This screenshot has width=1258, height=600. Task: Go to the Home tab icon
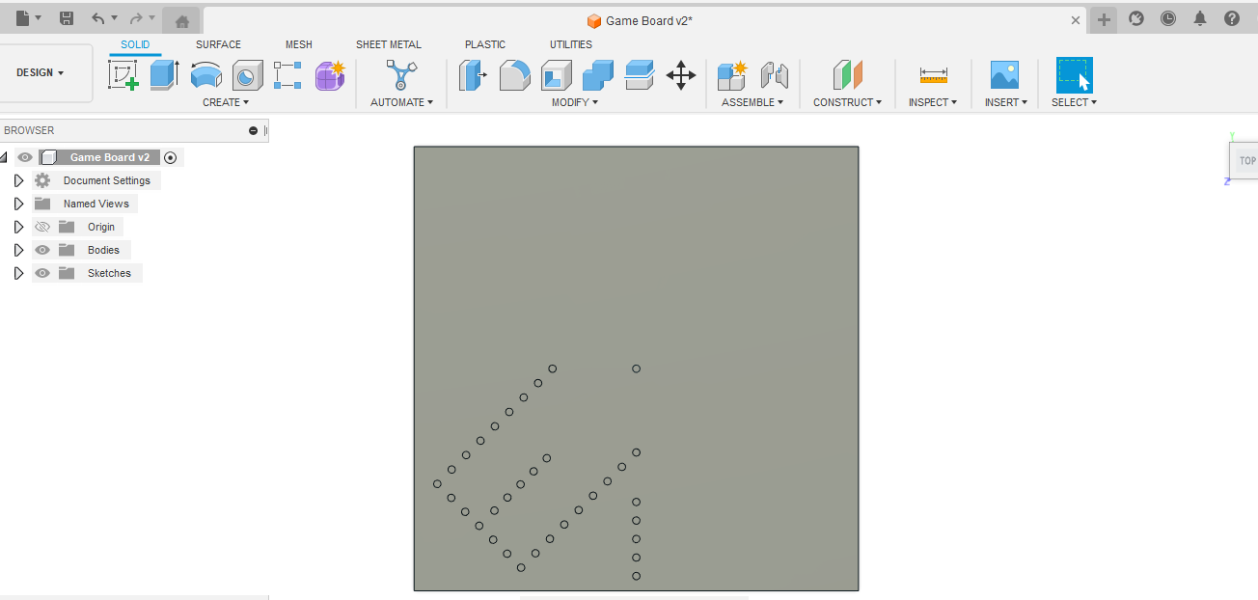(181, 21)
